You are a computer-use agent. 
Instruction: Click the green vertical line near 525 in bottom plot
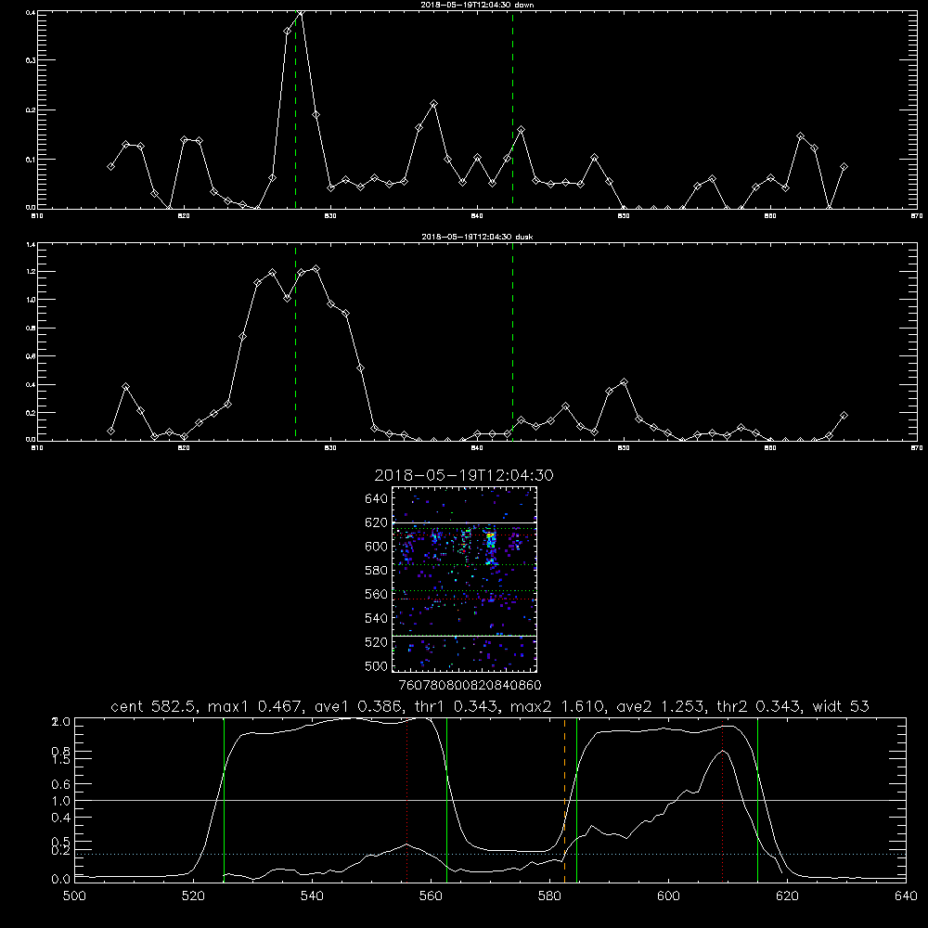[224, 800]
